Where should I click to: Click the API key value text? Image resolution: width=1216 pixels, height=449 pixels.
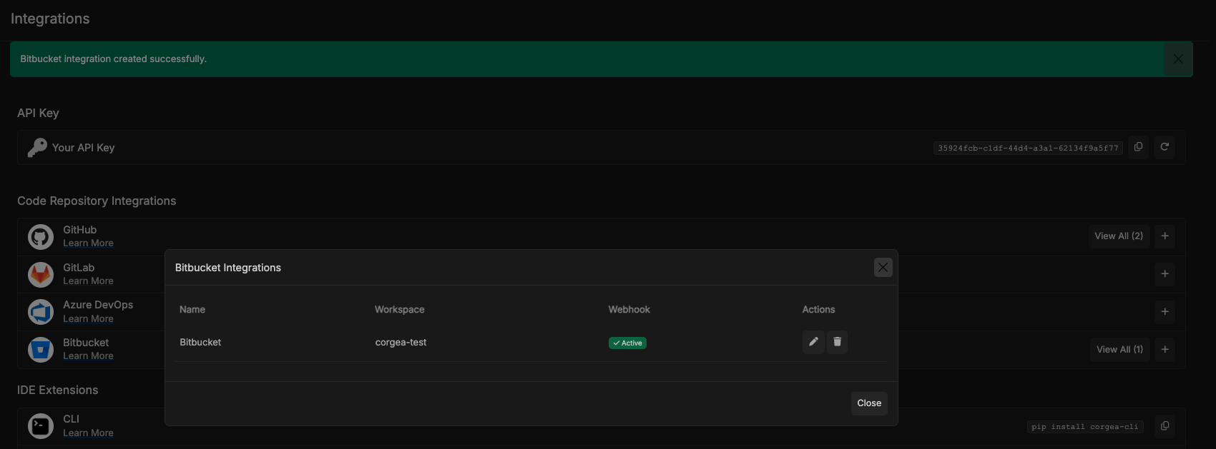point(1028,148)
